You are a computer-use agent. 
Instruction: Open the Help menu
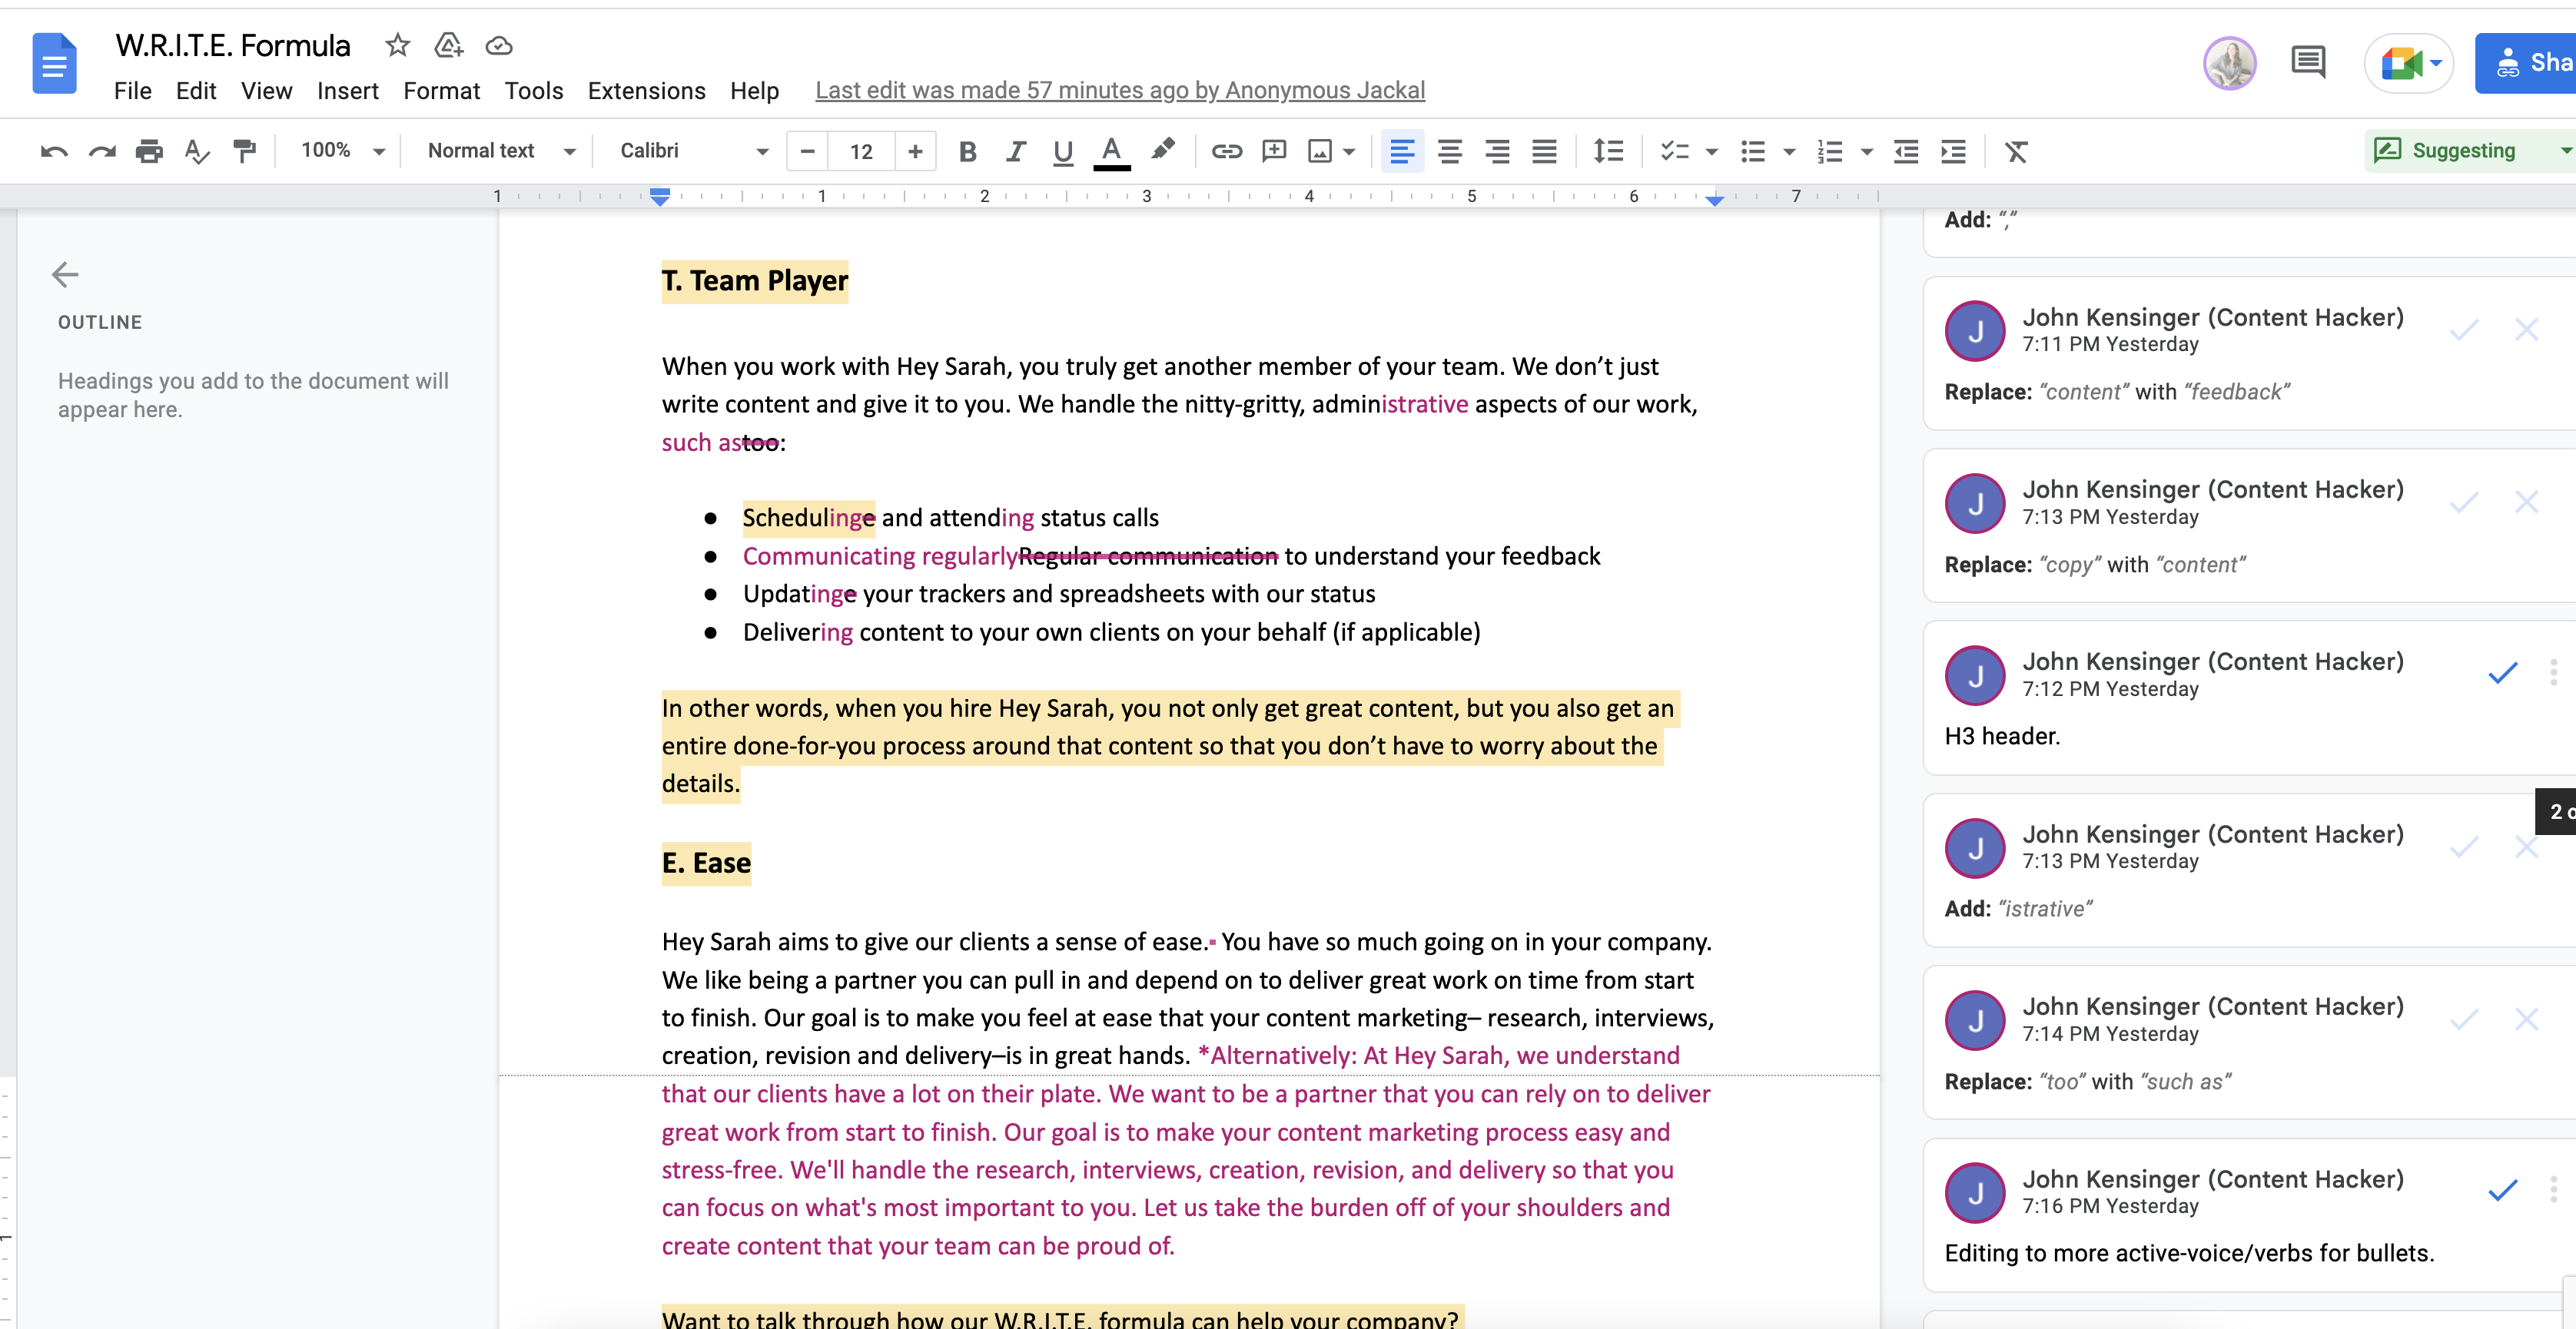pyautogui.click(x=754, y=91)
